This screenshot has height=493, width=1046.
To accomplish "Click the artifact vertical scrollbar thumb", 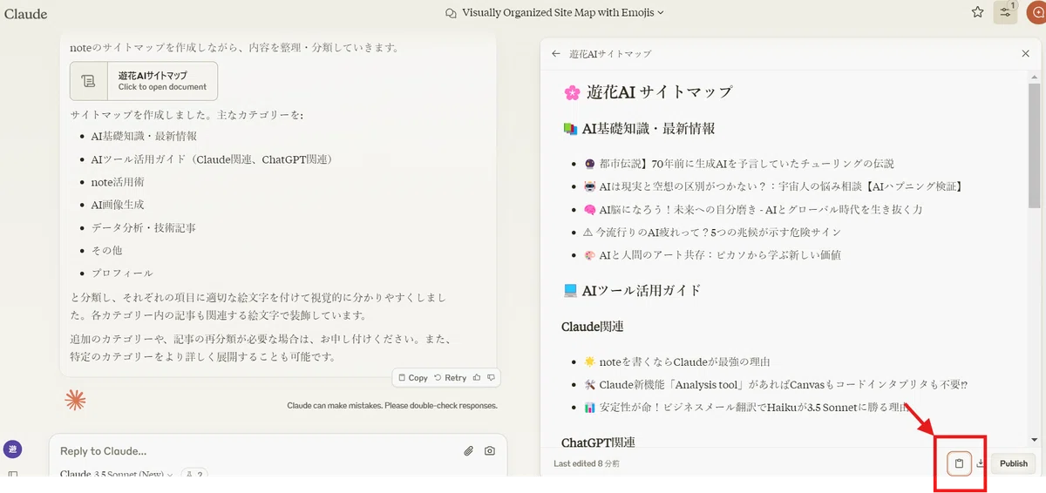I will 1034,145.
